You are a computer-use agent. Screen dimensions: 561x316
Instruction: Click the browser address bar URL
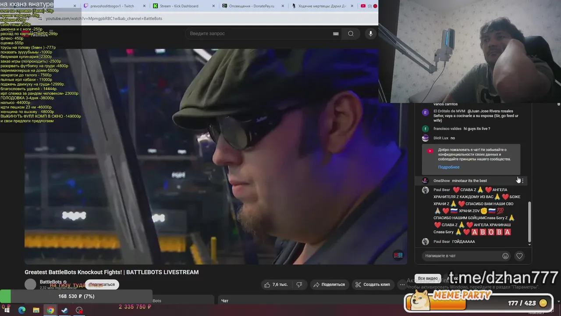(x=104, y=18)
